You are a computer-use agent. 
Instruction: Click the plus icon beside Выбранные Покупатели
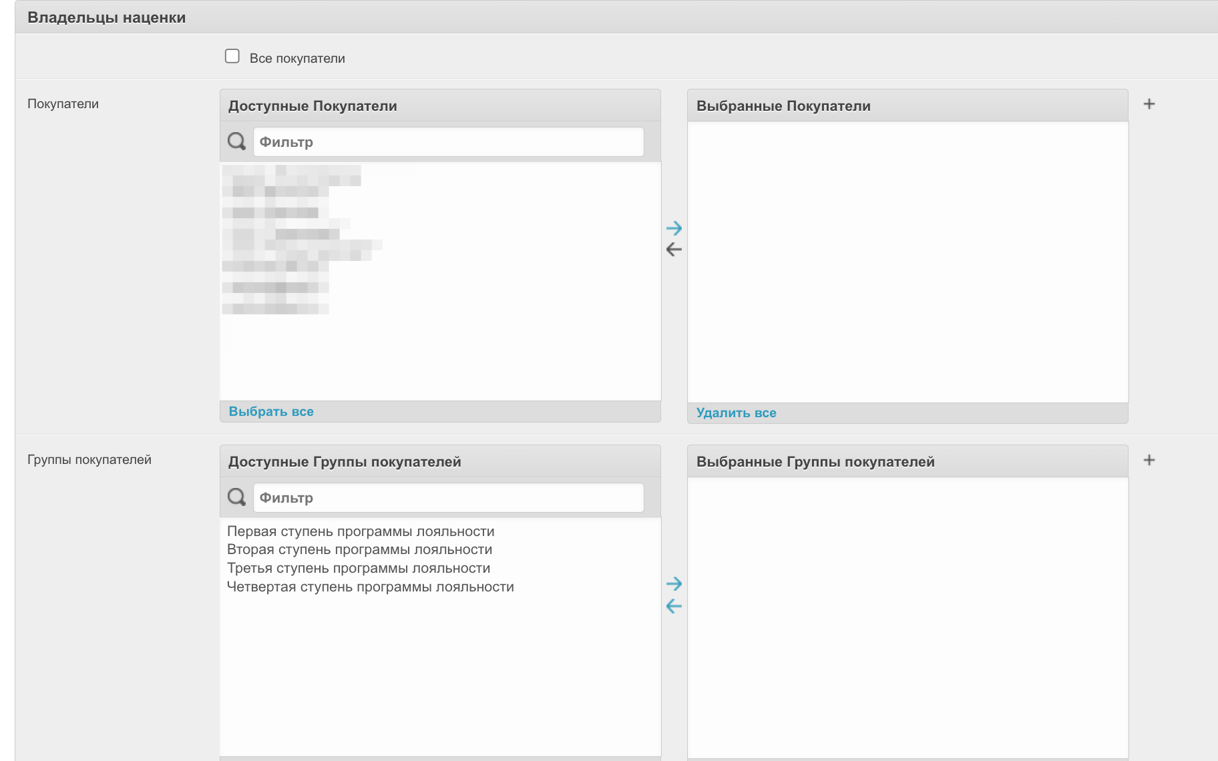tap(1149, 104)
